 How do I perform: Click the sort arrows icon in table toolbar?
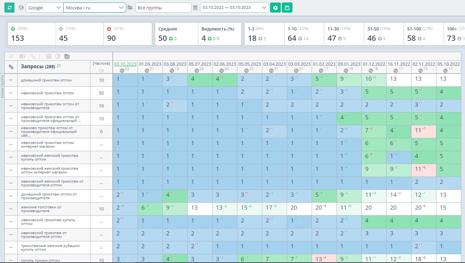pos(11,56)
